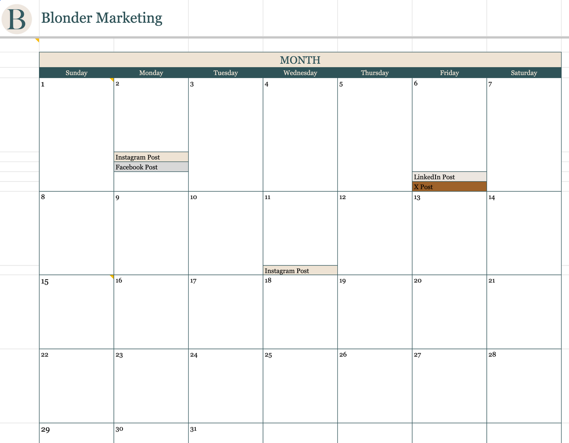This screenshot has height=443, width=569.
Task: Click the brown X Post entry
Action: click(x=449, y=187)
